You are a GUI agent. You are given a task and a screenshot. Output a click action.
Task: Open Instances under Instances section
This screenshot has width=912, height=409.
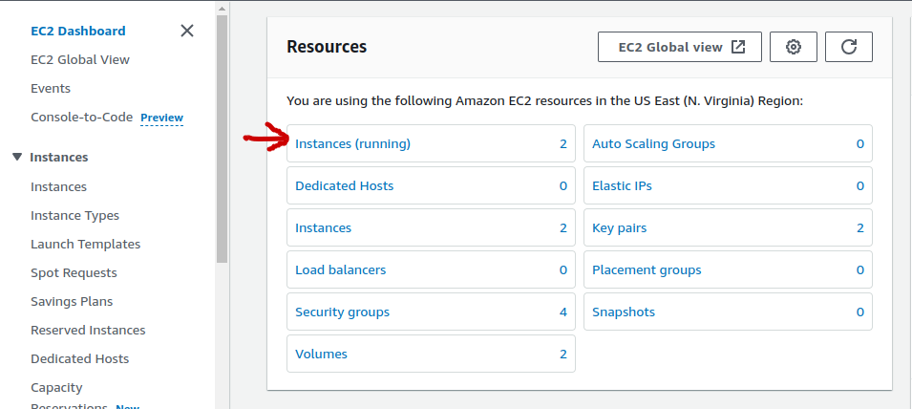(59, 186)
